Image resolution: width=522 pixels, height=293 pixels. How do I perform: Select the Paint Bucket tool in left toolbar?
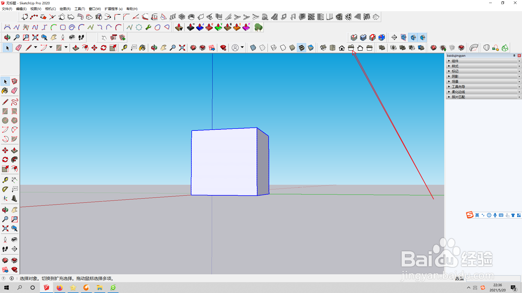click(5, 91)
